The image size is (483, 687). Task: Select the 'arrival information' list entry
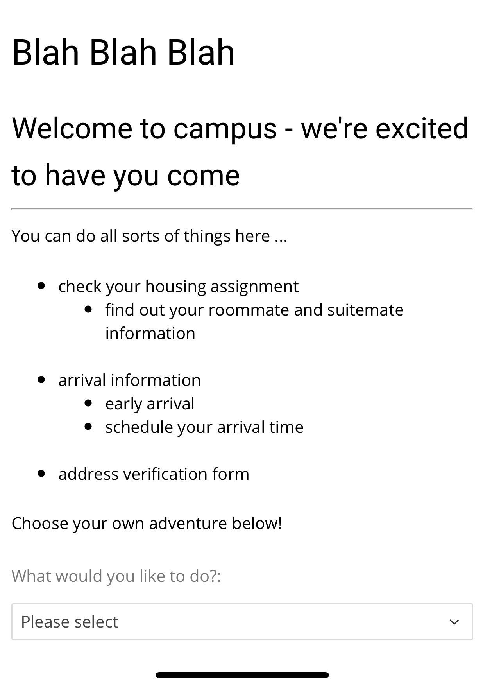pyautogui.click(x=129, y=379)
